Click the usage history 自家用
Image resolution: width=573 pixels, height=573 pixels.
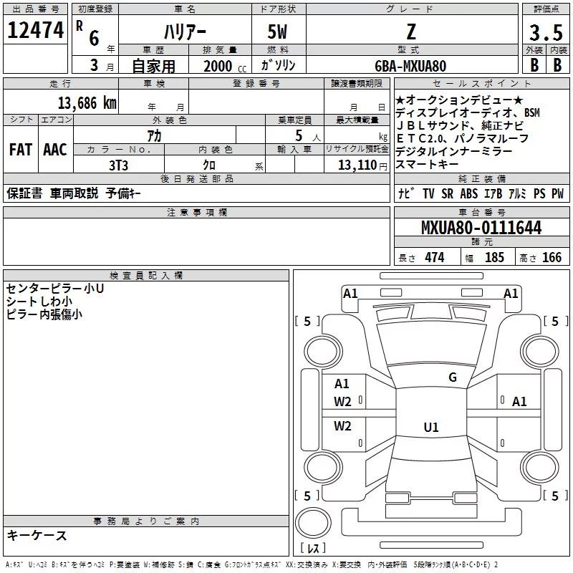153,66
